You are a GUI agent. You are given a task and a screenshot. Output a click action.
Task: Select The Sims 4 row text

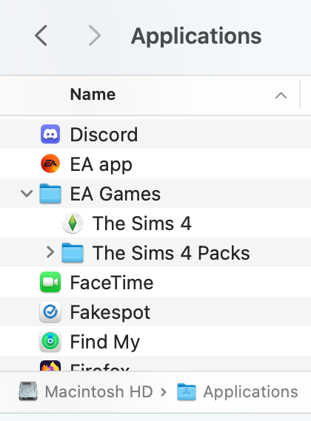[x=142, y=223]
